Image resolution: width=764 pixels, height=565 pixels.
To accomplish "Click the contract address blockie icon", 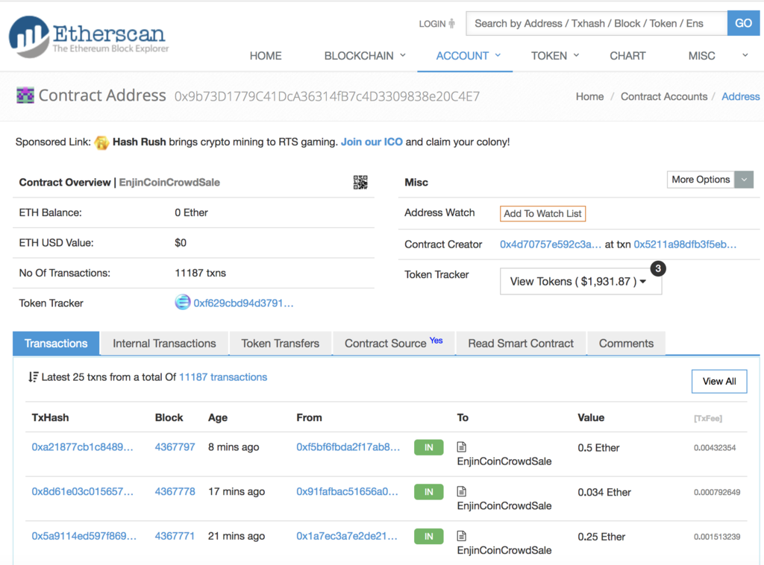I will coord(25,95).
